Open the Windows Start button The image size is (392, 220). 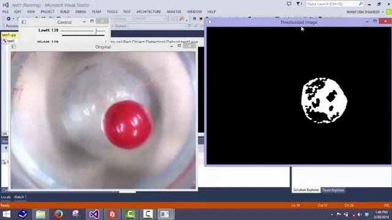7,214
